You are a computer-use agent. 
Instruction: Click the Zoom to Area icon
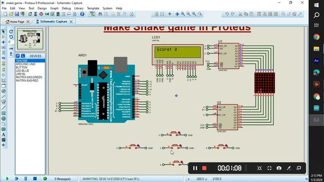pos(199,14)
